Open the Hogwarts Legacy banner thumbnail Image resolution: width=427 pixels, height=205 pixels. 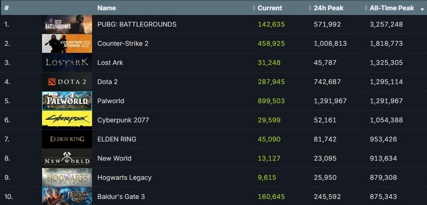click(67, 177)
